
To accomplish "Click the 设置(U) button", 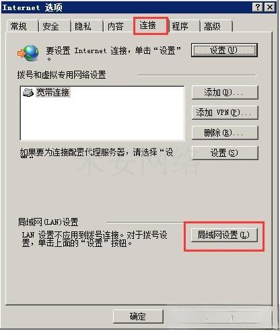I will pos(224,50).
